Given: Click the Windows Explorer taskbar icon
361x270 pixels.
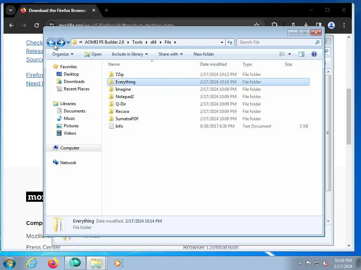Looking at the screenshot, I should 96,263.
